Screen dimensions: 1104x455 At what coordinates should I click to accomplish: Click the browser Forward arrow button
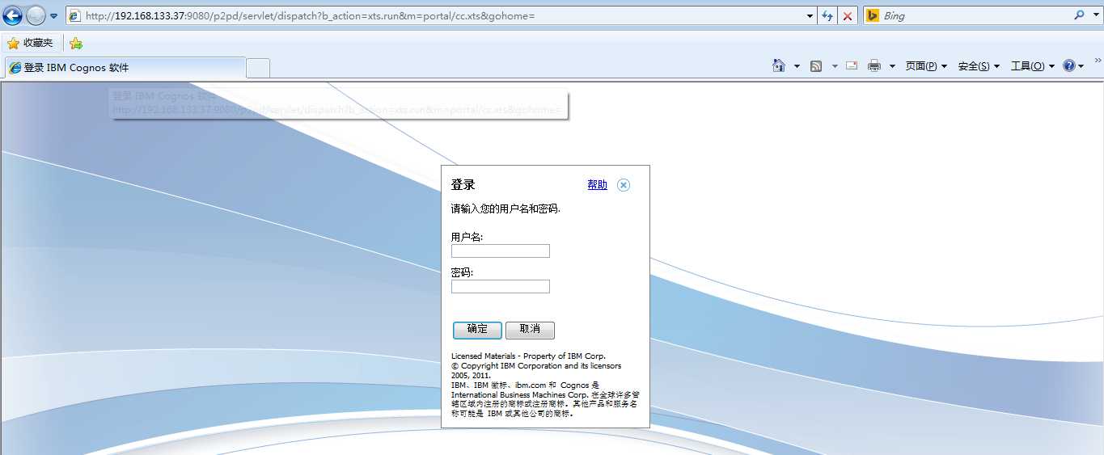click(x=36, y=15)
